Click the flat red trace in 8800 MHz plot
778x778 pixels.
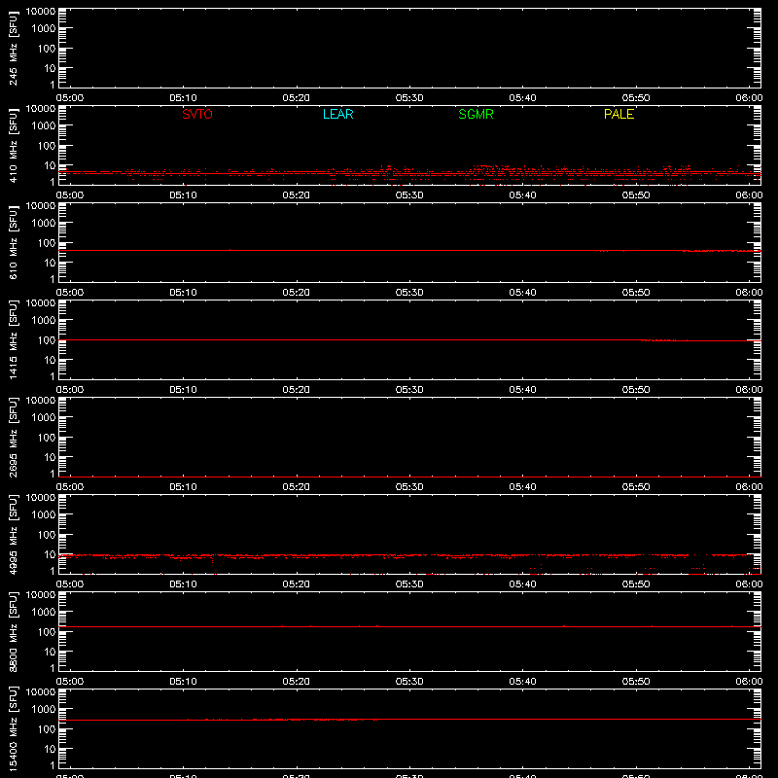coord(409,626)
